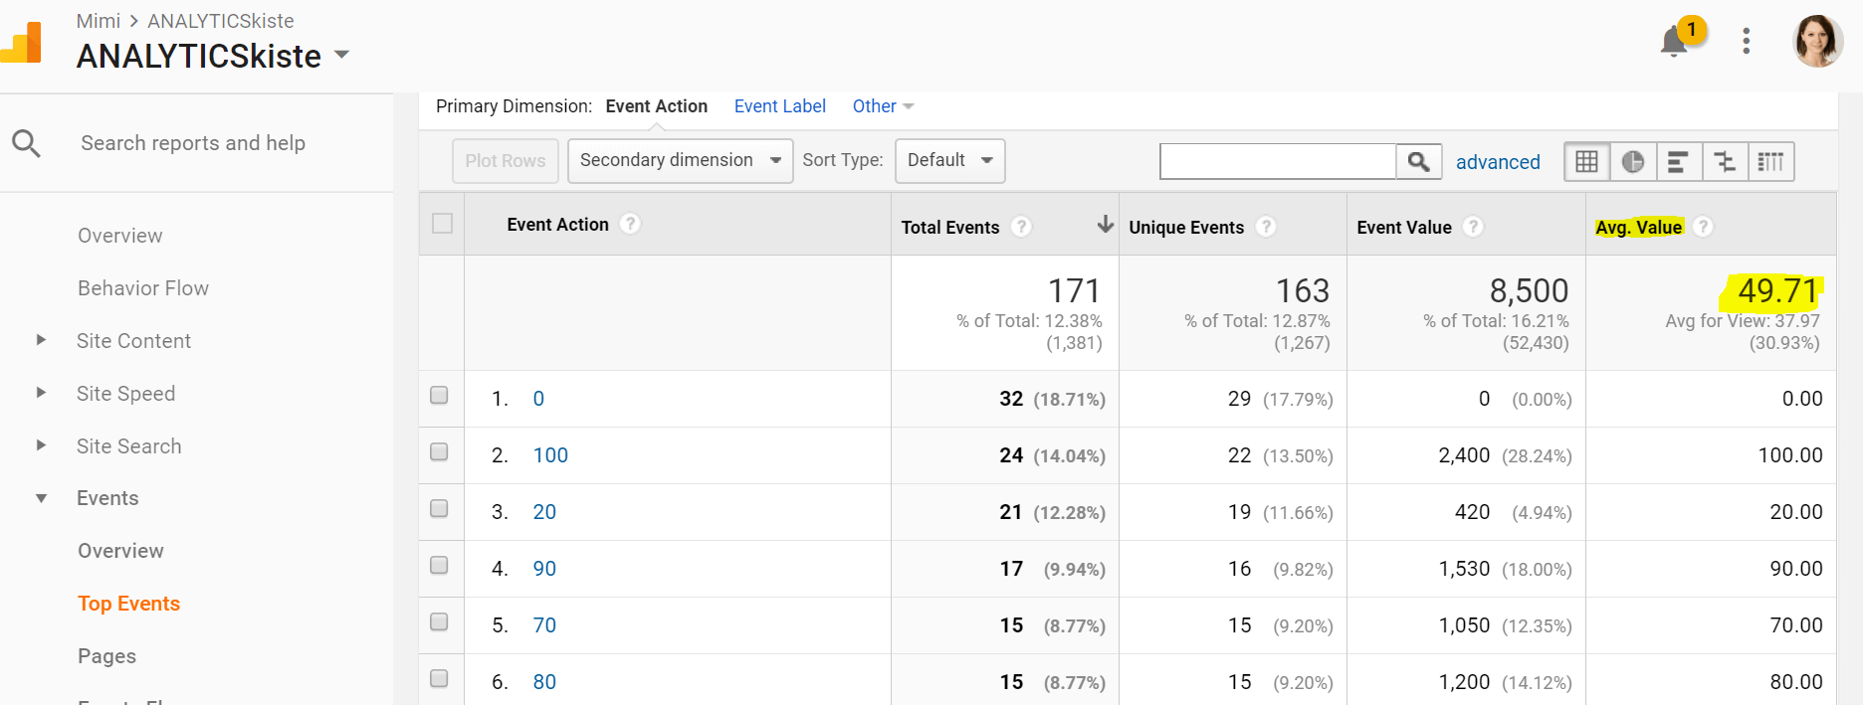1863x705 pixels.
Task: Tick the select-all checkbox in header
Action: point(443,224)
